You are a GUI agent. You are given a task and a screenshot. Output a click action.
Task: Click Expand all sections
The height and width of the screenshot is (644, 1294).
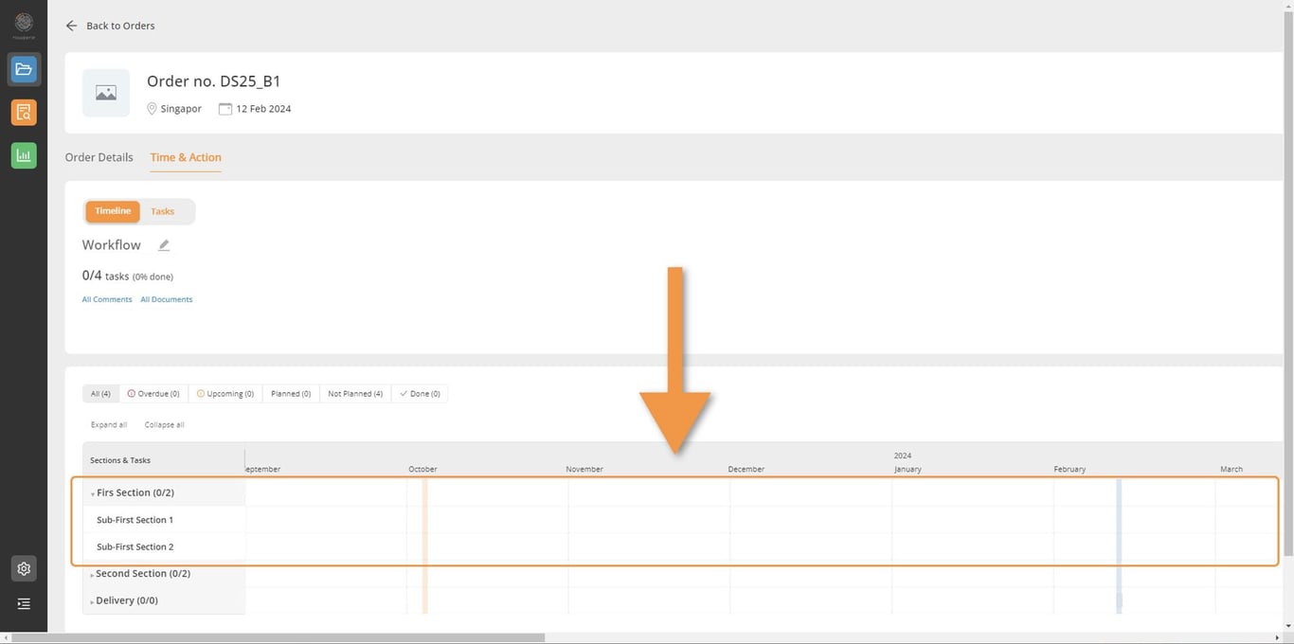(x=109, y=425)
